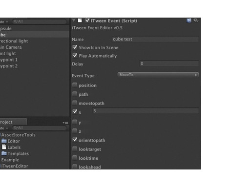Viewport: 252px width, 190px height.
Task: Click the iTween Event Editor v0.5 text
Action: [97, 28]
